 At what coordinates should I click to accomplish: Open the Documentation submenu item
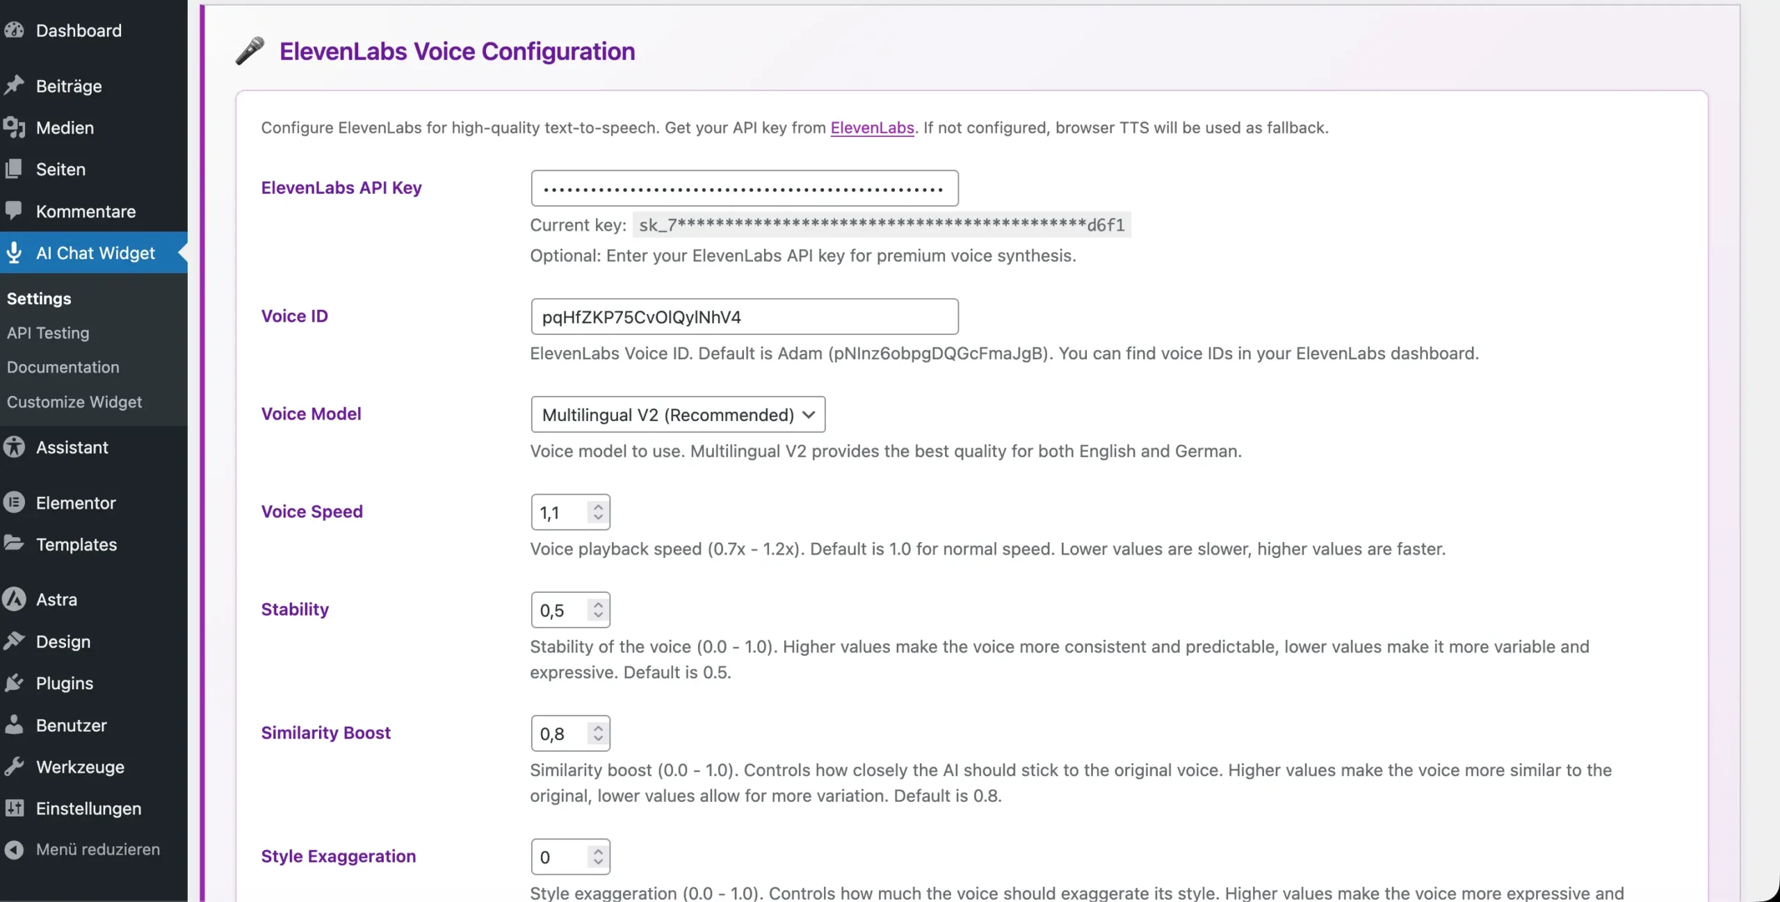click(x=63, y=367)
